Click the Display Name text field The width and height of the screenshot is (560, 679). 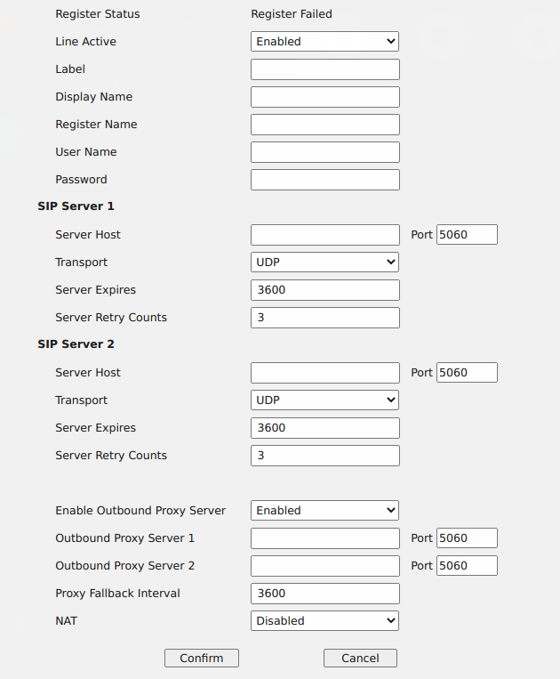tap(324, 97)
